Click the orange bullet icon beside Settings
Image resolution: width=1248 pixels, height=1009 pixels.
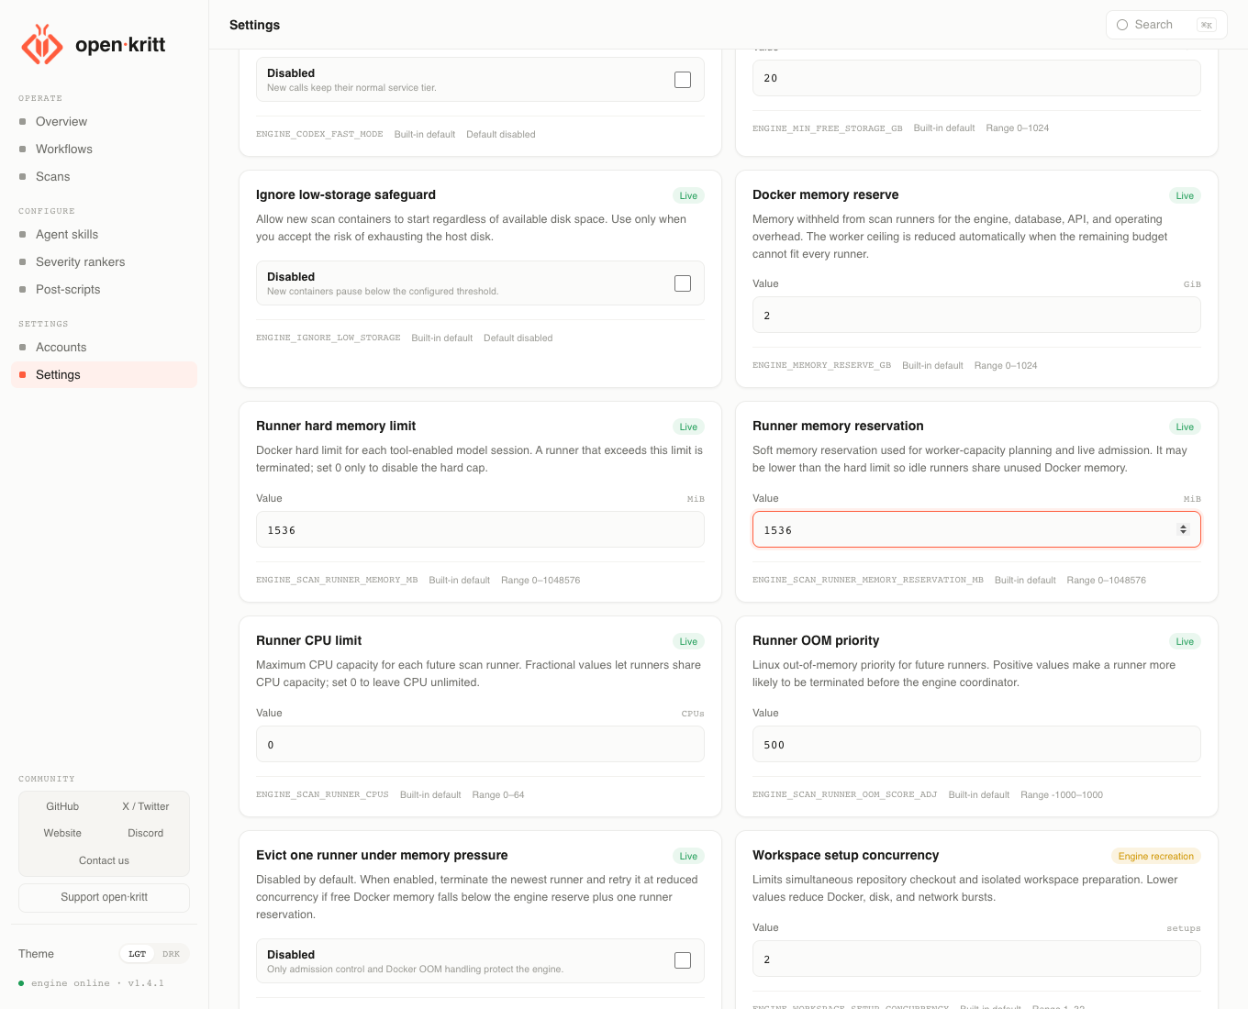(23, 374)
